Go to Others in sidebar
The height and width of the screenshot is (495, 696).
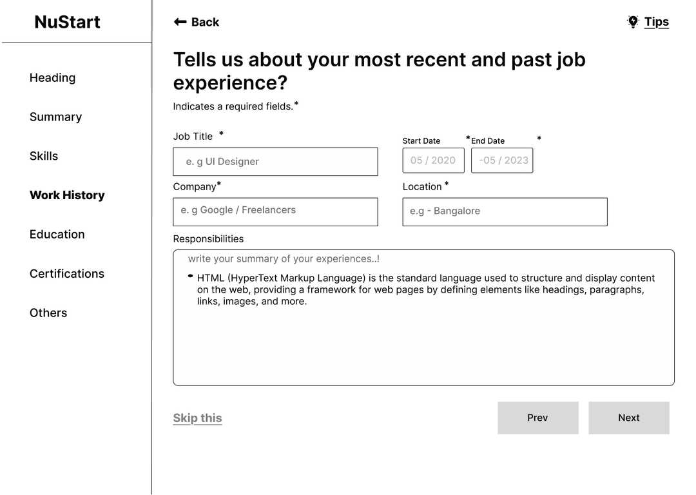48,313
